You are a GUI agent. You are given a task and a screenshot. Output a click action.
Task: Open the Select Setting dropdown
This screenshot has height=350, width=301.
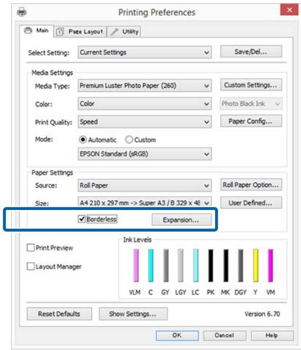coord(144,53)
